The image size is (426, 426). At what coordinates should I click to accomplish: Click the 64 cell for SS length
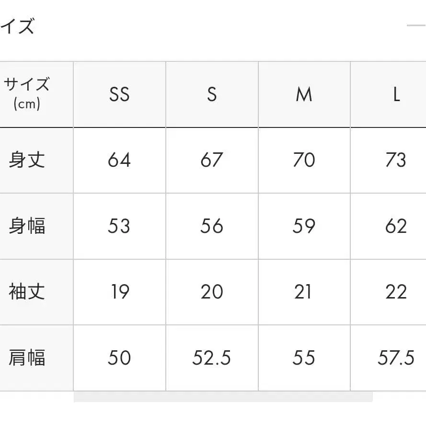[119, 160]
